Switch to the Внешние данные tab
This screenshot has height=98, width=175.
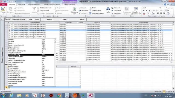point(34,5)
